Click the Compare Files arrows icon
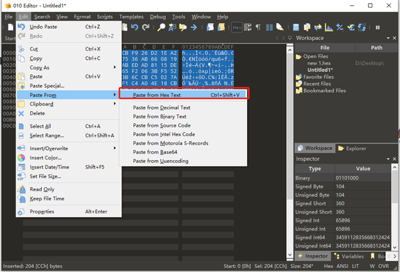Screen dimensions: 400x272 coord(318,27)
